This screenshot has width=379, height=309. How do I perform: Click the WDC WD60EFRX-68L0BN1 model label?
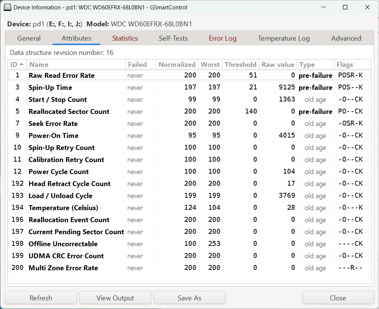[151, 24]
